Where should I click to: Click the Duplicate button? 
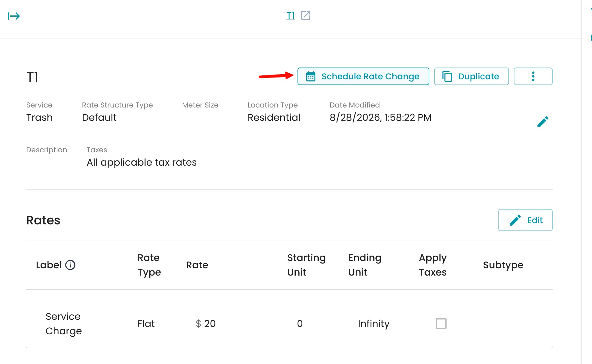(471, 76)
